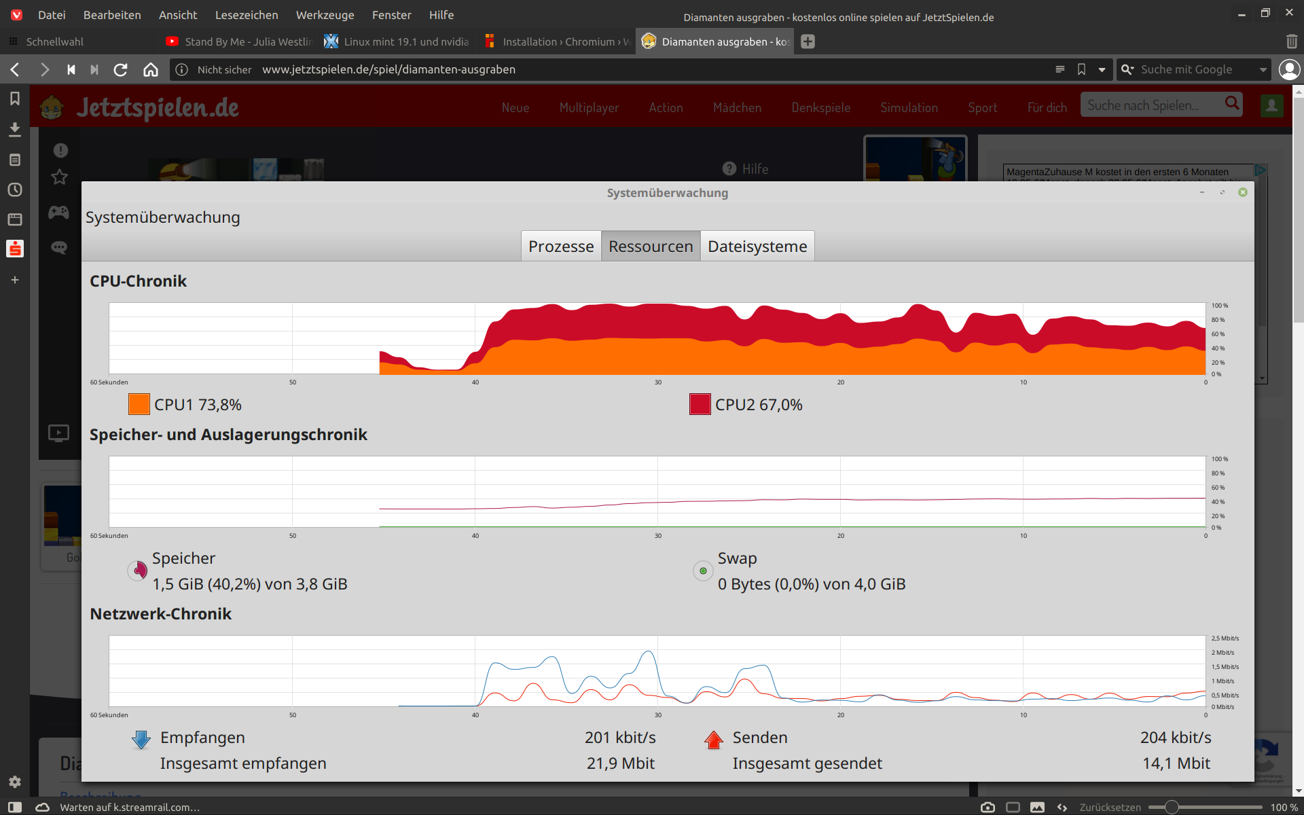Go to home page icon
The height and width of the screenshot is (815, 1304).
coord(151,69)
